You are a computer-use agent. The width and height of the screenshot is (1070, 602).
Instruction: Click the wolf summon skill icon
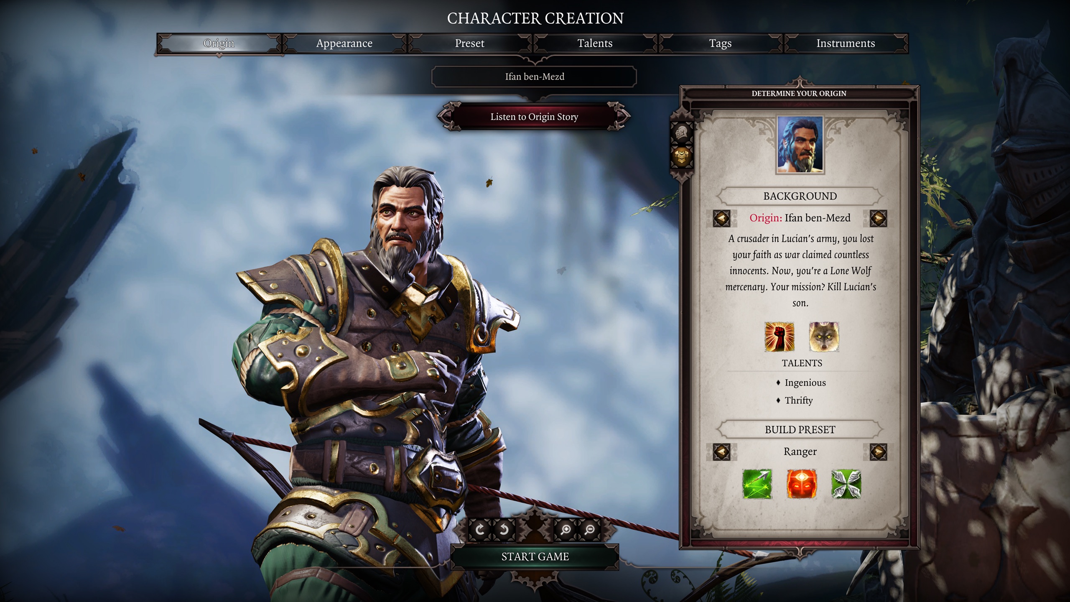coord(824,337)
